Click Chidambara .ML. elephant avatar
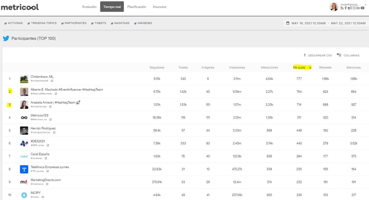 click(24, 79)
